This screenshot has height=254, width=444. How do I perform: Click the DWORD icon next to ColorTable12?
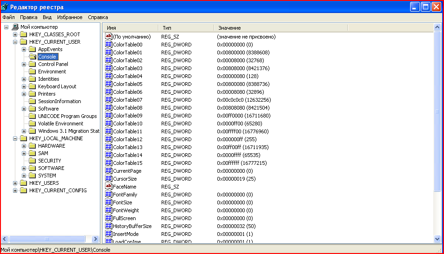(109, 139)
